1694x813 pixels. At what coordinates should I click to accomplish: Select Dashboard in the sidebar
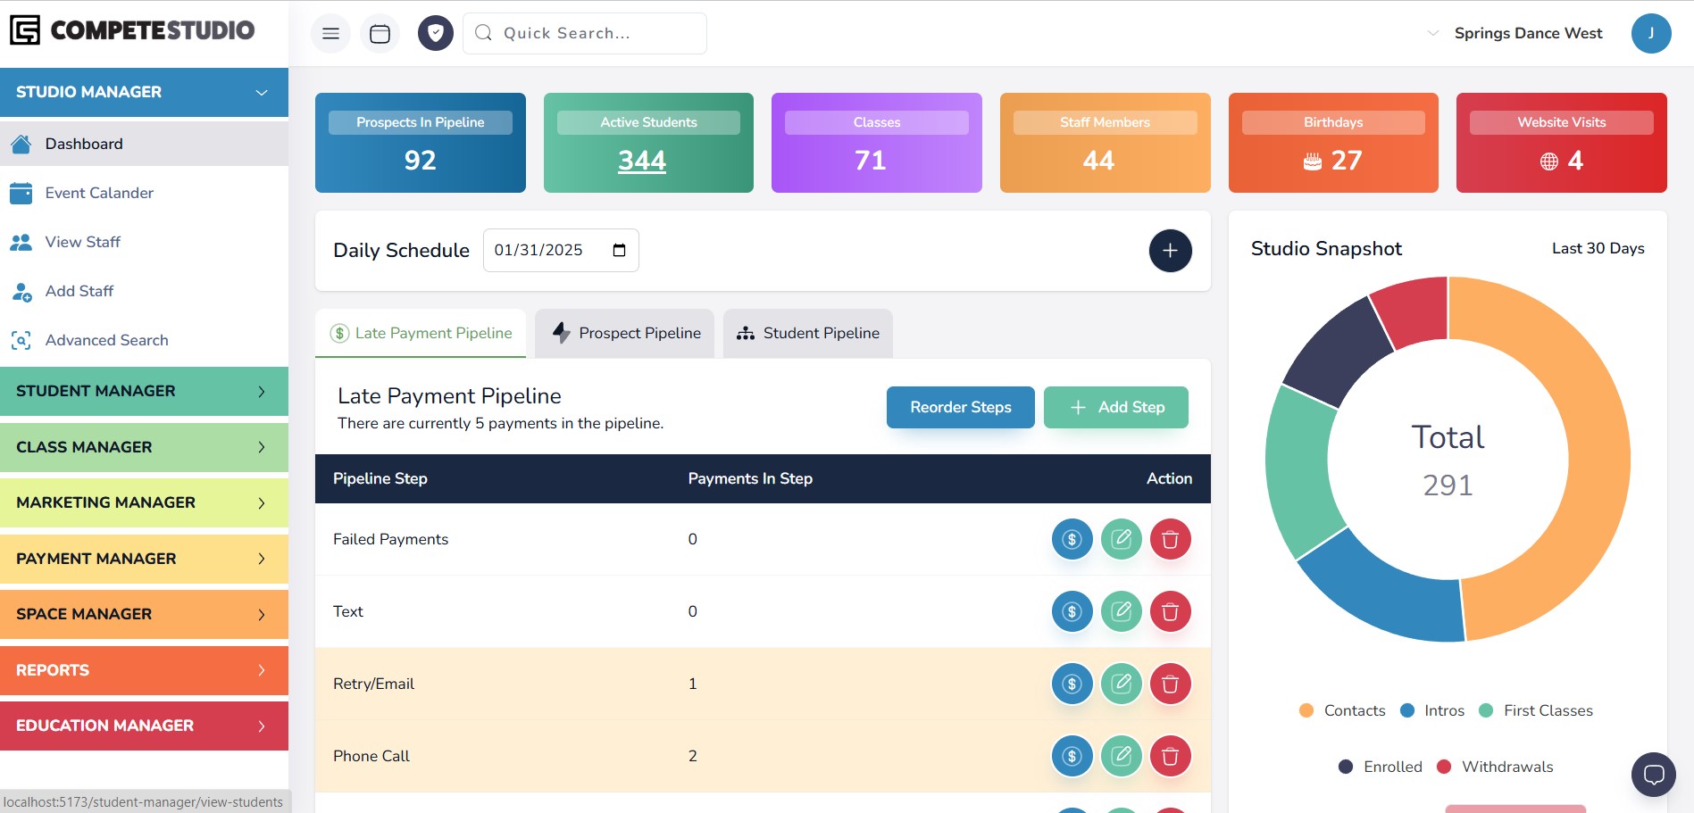[83, 144]
